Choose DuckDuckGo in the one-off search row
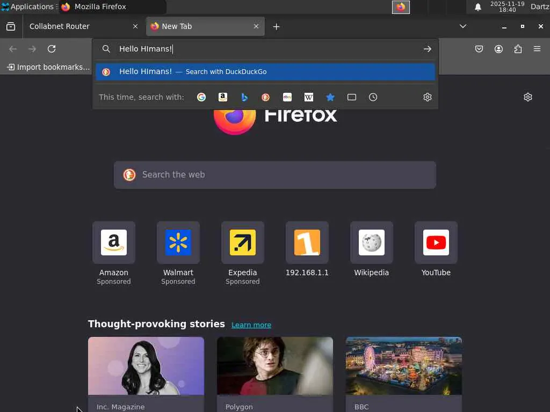Image resolution: width=550 pixels, height=412 pixels. point(265,97)
